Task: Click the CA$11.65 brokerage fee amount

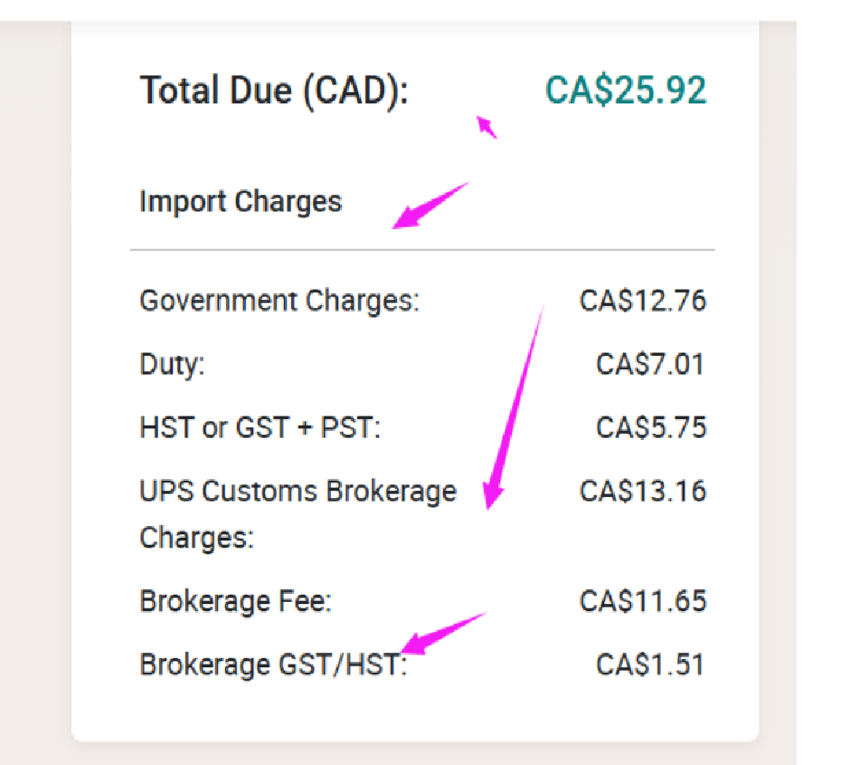Action: click(643, 601)
